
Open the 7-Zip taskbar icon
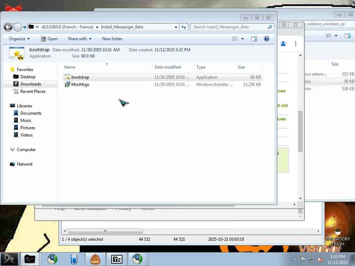117,259
